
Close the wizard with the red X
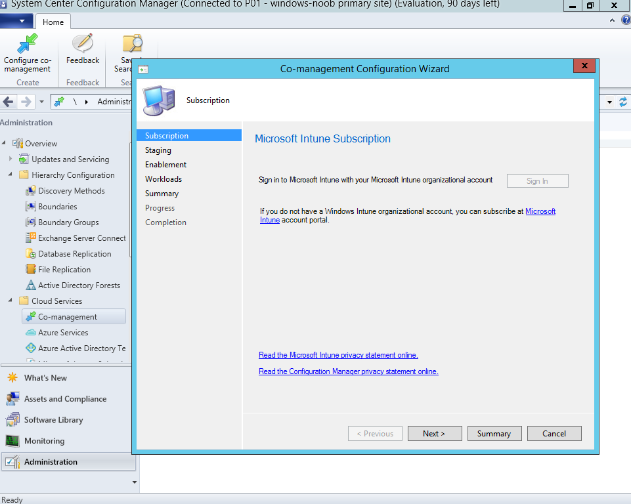(x=584, y=66)
